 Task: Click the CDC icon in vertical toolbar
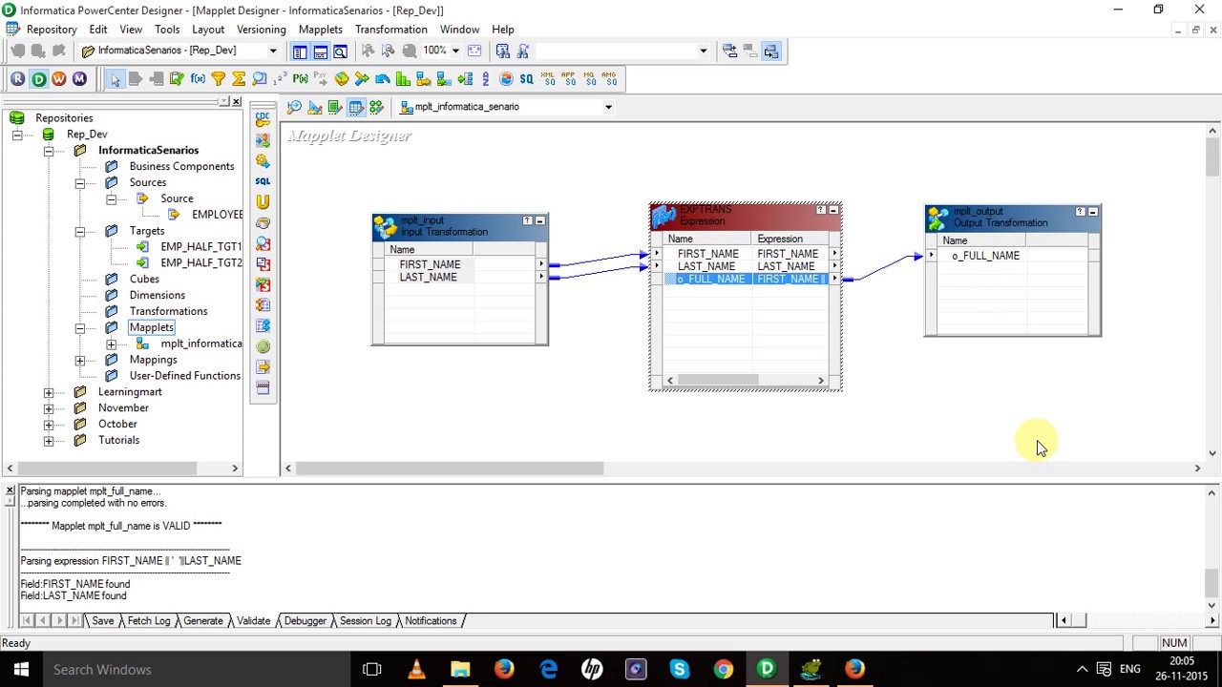[263, 119]
